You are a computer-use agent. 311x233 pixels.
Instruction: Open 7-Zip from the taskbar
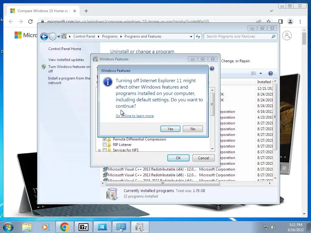tap(83, 227)
